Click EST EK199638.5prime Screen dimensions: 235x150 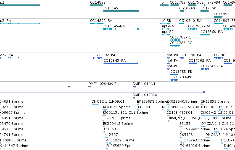pos(138,104)
